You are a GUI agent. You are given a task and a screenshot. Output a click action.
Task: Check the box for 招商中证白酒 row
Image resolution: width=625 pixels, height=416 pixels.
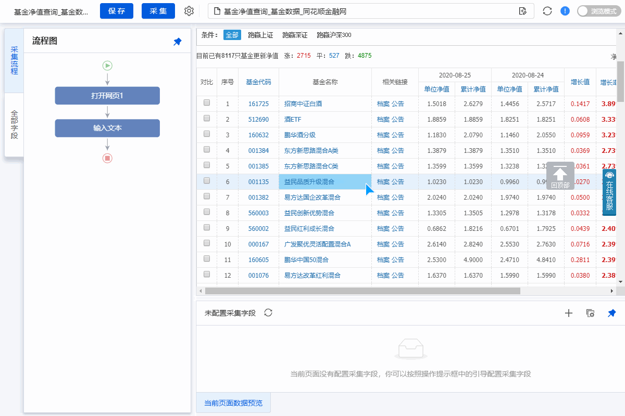pyautogui.click(x=207, y=103)
